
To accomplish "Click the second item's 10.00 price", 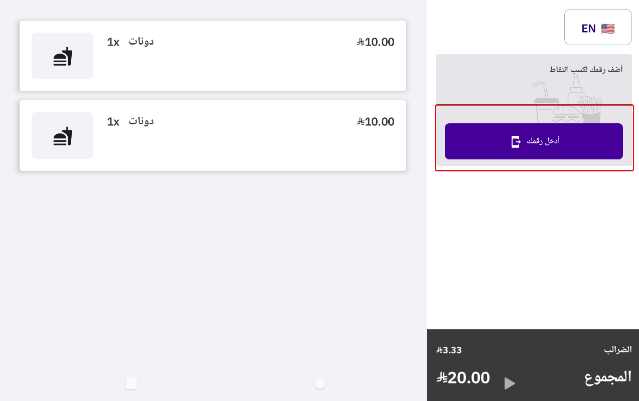I will coord(376,122).
